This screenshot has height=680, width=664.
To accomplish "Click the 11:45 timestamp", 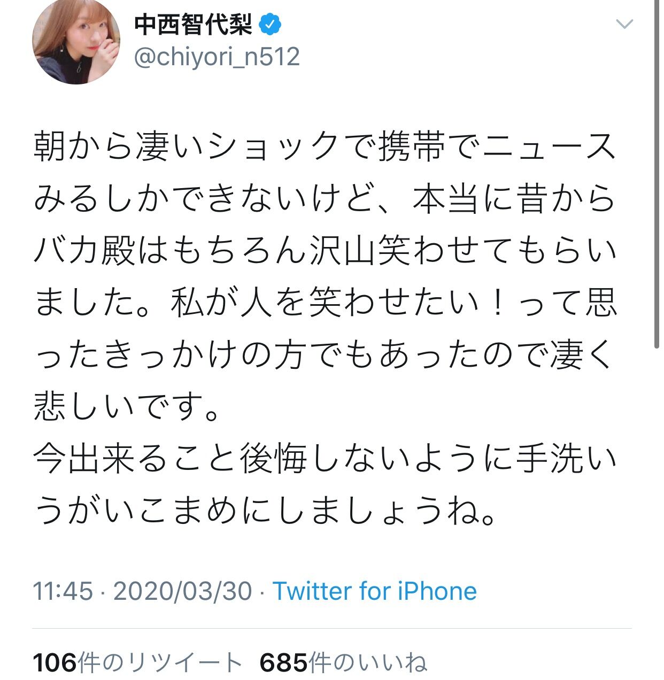I will [x=63, y=591].
